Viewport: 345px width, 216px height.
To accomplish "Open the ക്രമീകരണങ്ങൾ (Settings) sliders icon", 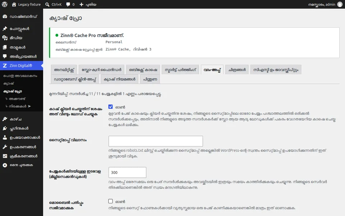I will click(5, 156).
